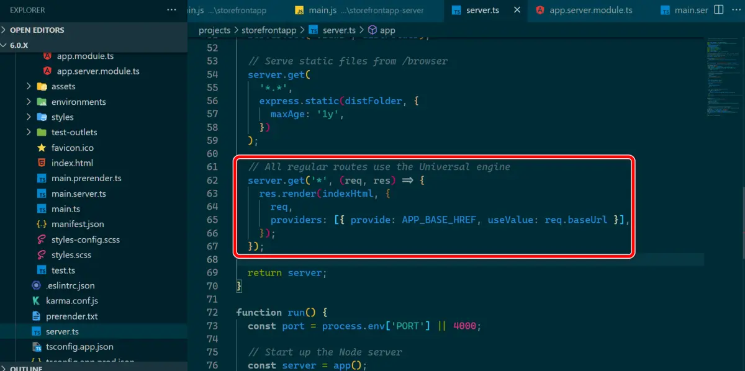Image resolution: width=745 pixels, height=371 pixels.
Task: Click the star icon beside favicon.ico
Action: click(42, 148)
